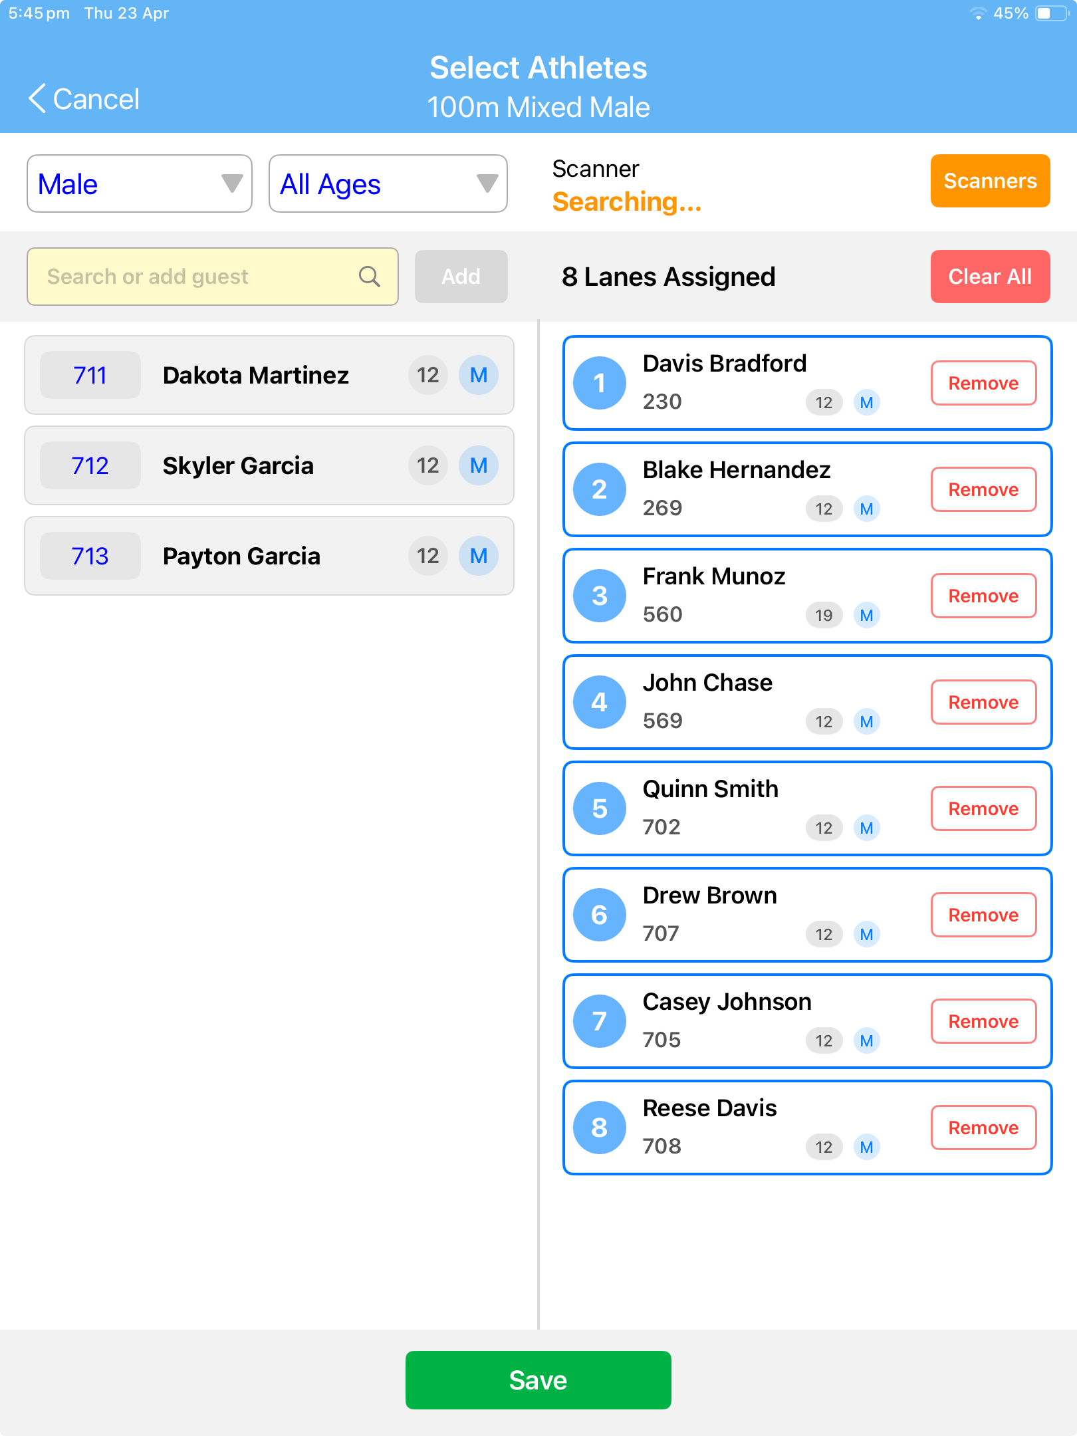Select lane 8 number circle for Reese Davis
This screenshot has height=1436, width=1077.
coord(599,1127)
